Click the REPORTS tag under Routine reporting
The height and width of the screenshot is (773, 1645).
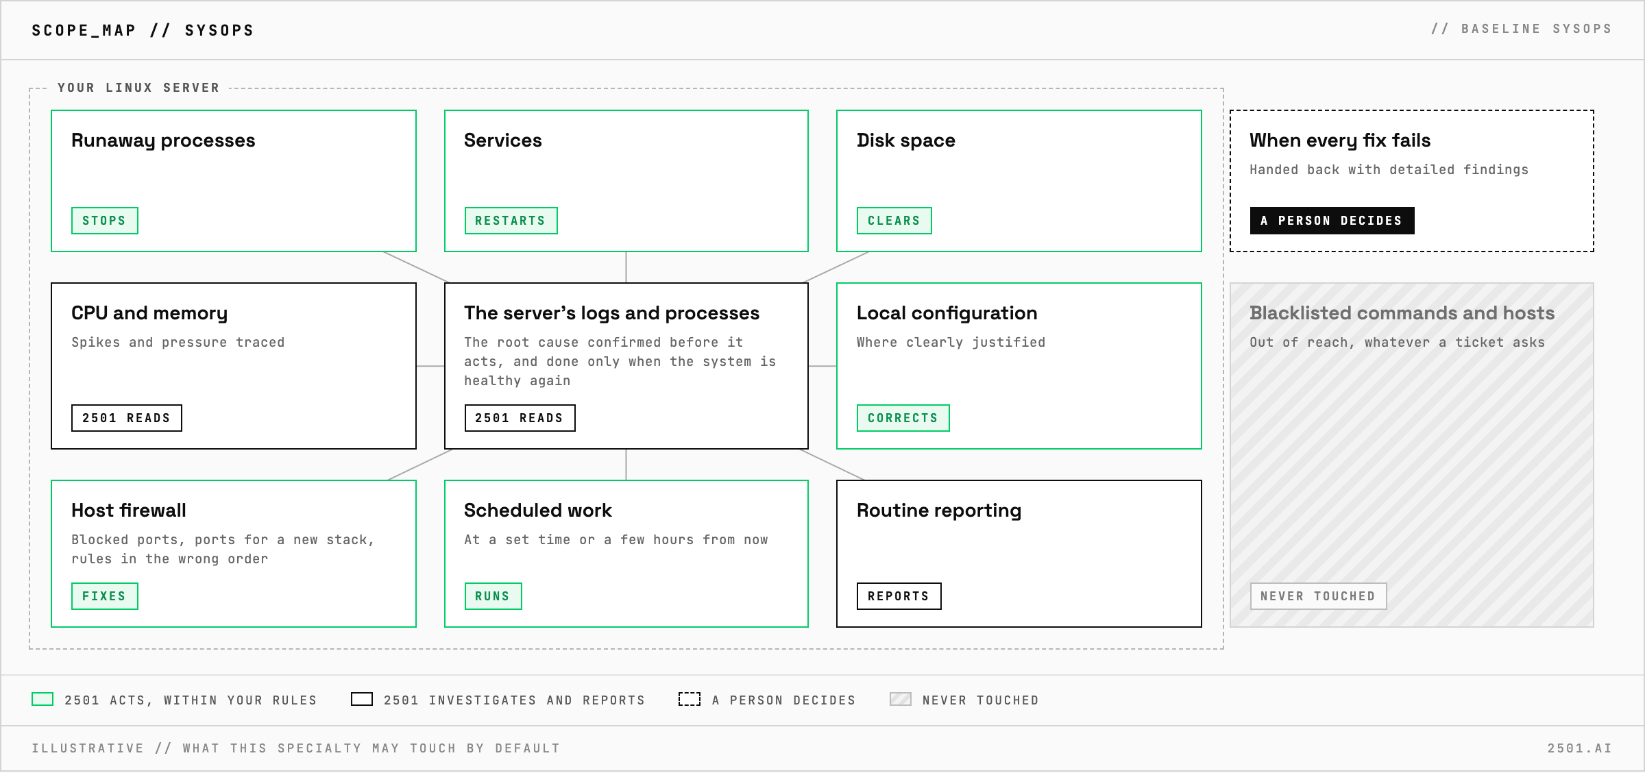(899, 596)
